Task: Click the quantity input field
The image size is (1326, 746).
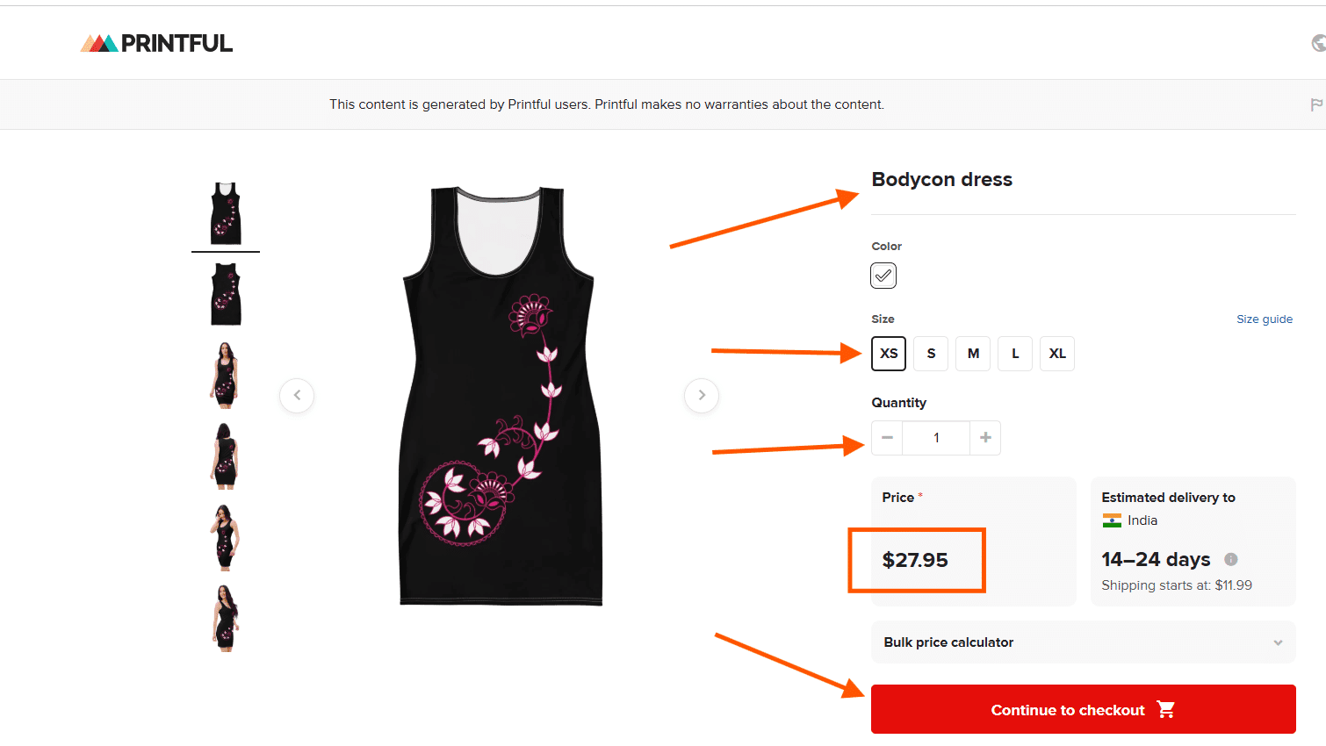Action: [935, 437]
